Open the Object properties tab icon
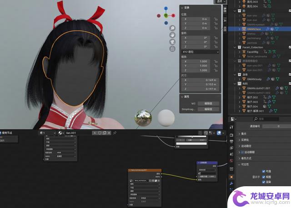This screenshot has height=208, width=291. [231, 177]
